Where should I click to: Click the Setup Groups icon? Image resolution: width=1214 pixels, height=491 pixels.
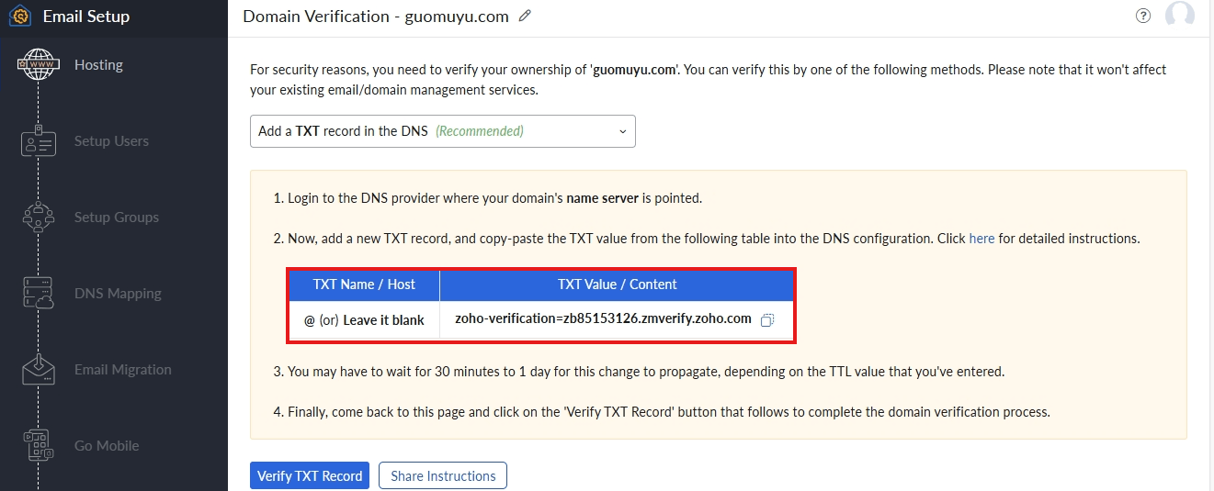tap(38, 218)
